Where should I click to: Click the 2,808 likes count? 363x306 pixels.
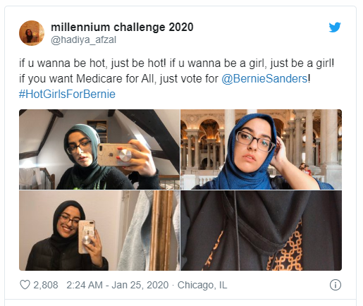(46, 285)
